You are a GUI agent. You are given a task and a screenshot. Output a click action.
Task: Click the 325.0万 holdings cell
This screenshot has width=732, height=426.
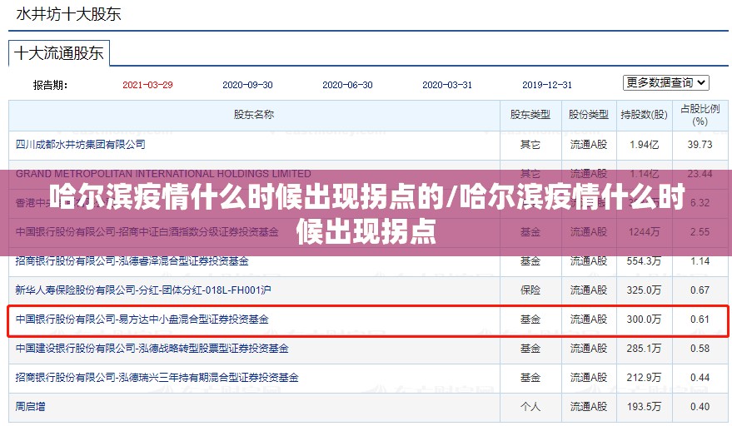pyautogui.click(x=645, y=290)
